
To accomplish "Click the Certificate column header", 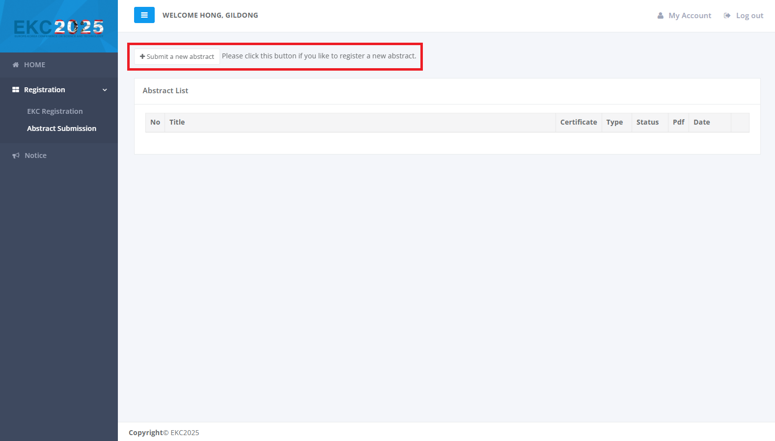I will 579,122.
